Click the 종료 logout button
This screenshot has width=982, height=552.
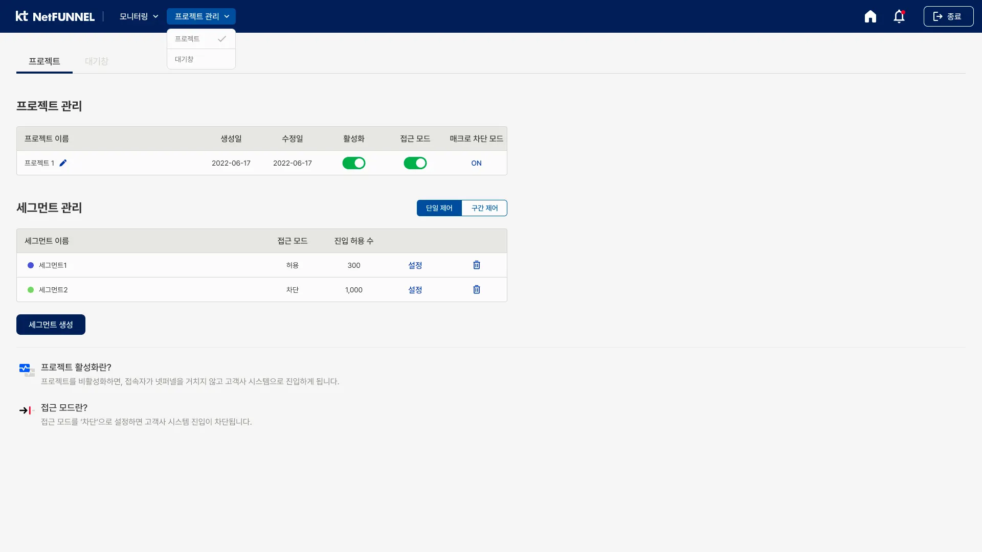[x=948, y=16]
